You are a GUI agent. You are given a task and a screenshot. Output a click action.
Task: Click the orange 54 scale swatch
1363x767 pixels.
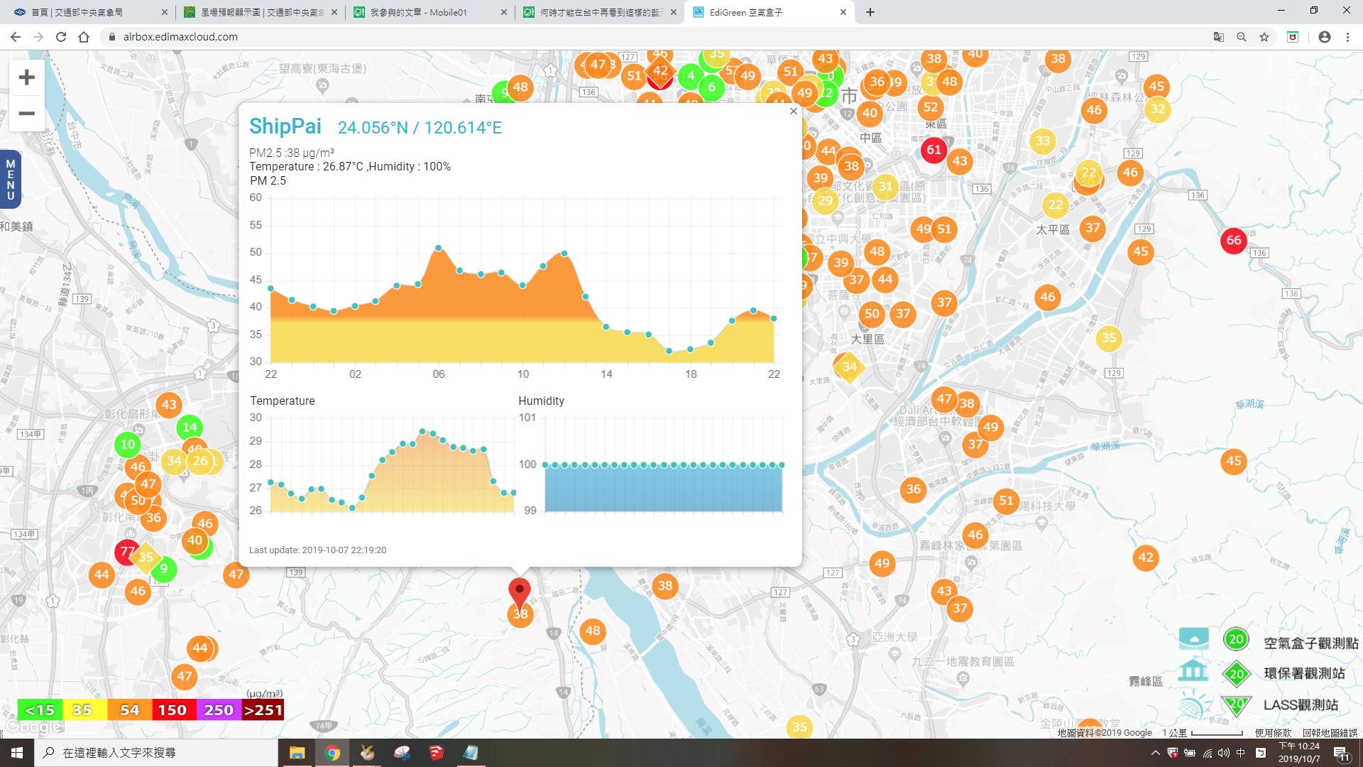click(129, 710)
